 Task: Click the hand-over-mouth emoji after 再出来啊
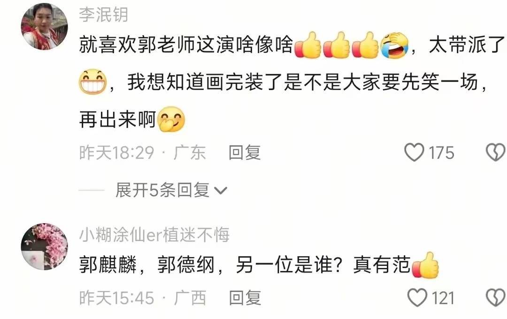pos(171,119)
